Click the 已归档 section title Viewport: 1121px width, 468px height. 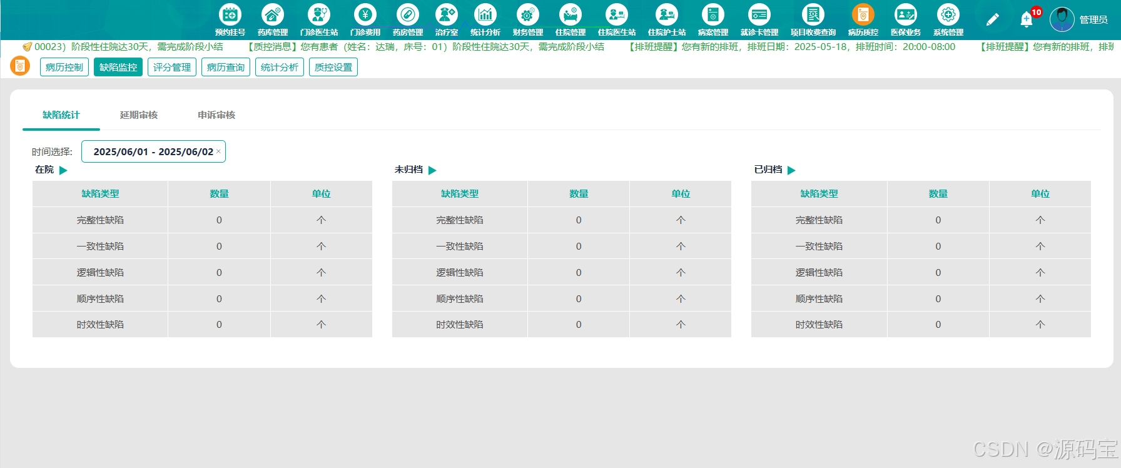768,170
